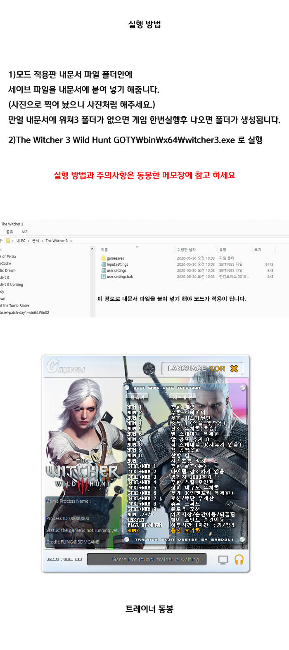Image resolution: width=289 pixels, height=650 pixels.
Task: Click the second header button above the cheat list
Action: (x=182, y=397)
